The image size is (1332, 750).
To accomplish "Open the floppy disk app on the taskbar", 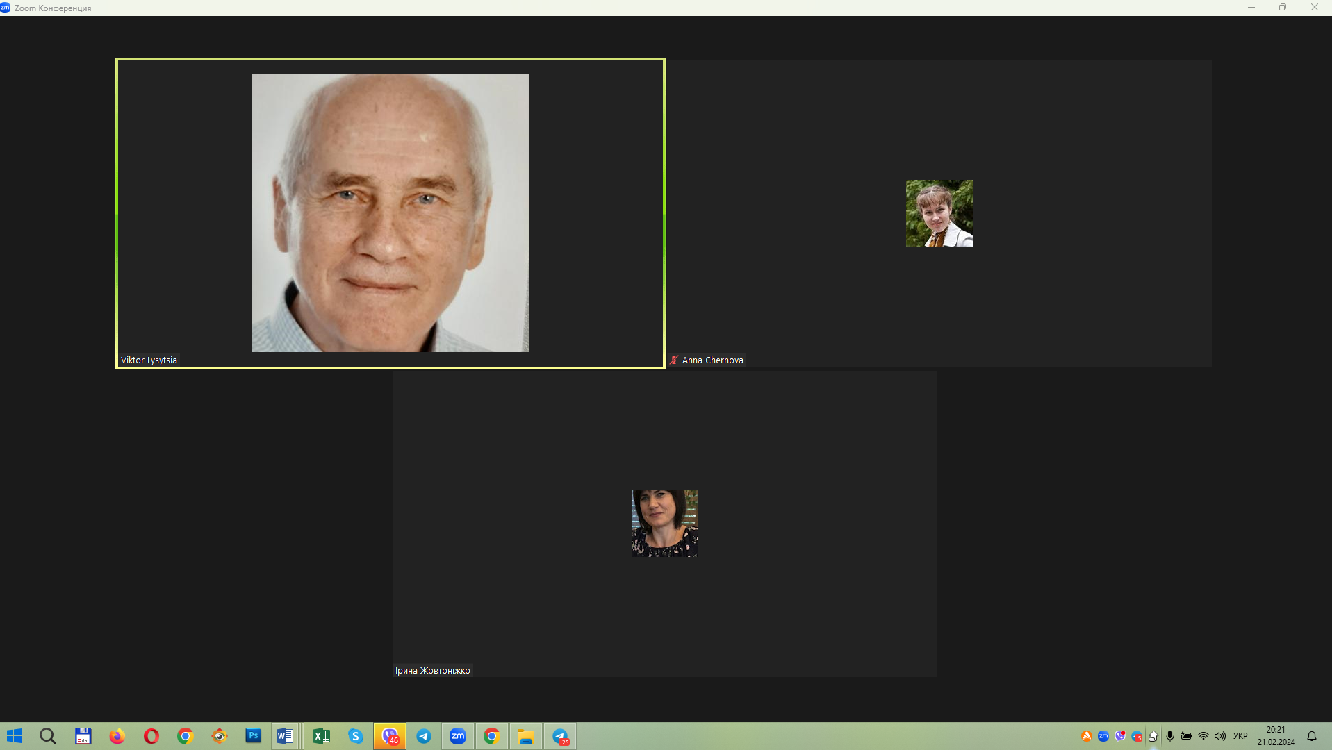I will click(83, 736).
